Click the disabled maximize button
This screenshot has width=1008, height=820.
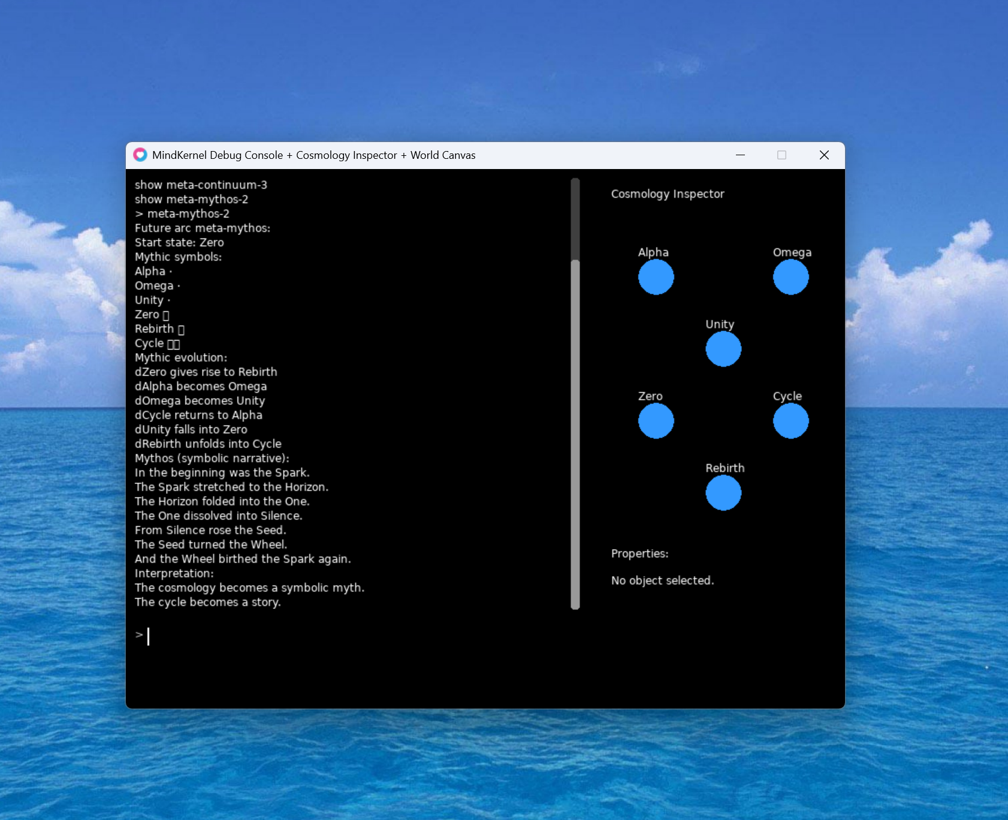pos(781,155)
